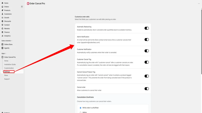Click the Products tag icon
Image resolution: width=202 pixels, height=113 pixels.
(x=2, y=10)
